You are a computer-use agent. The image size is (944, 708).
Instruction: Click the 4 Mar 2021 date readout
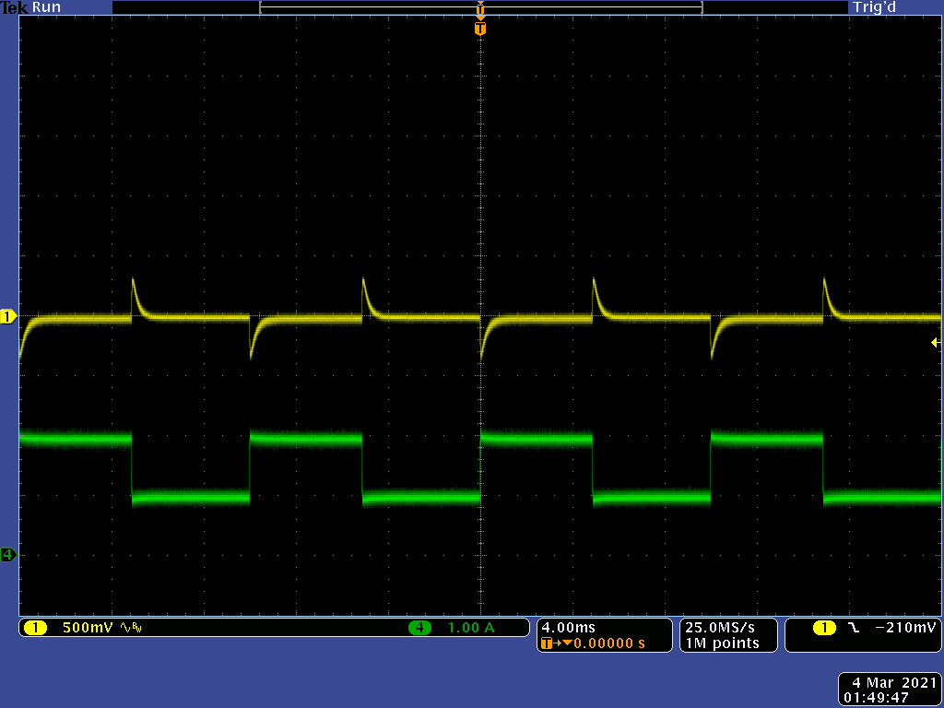[x=893, y=683]
